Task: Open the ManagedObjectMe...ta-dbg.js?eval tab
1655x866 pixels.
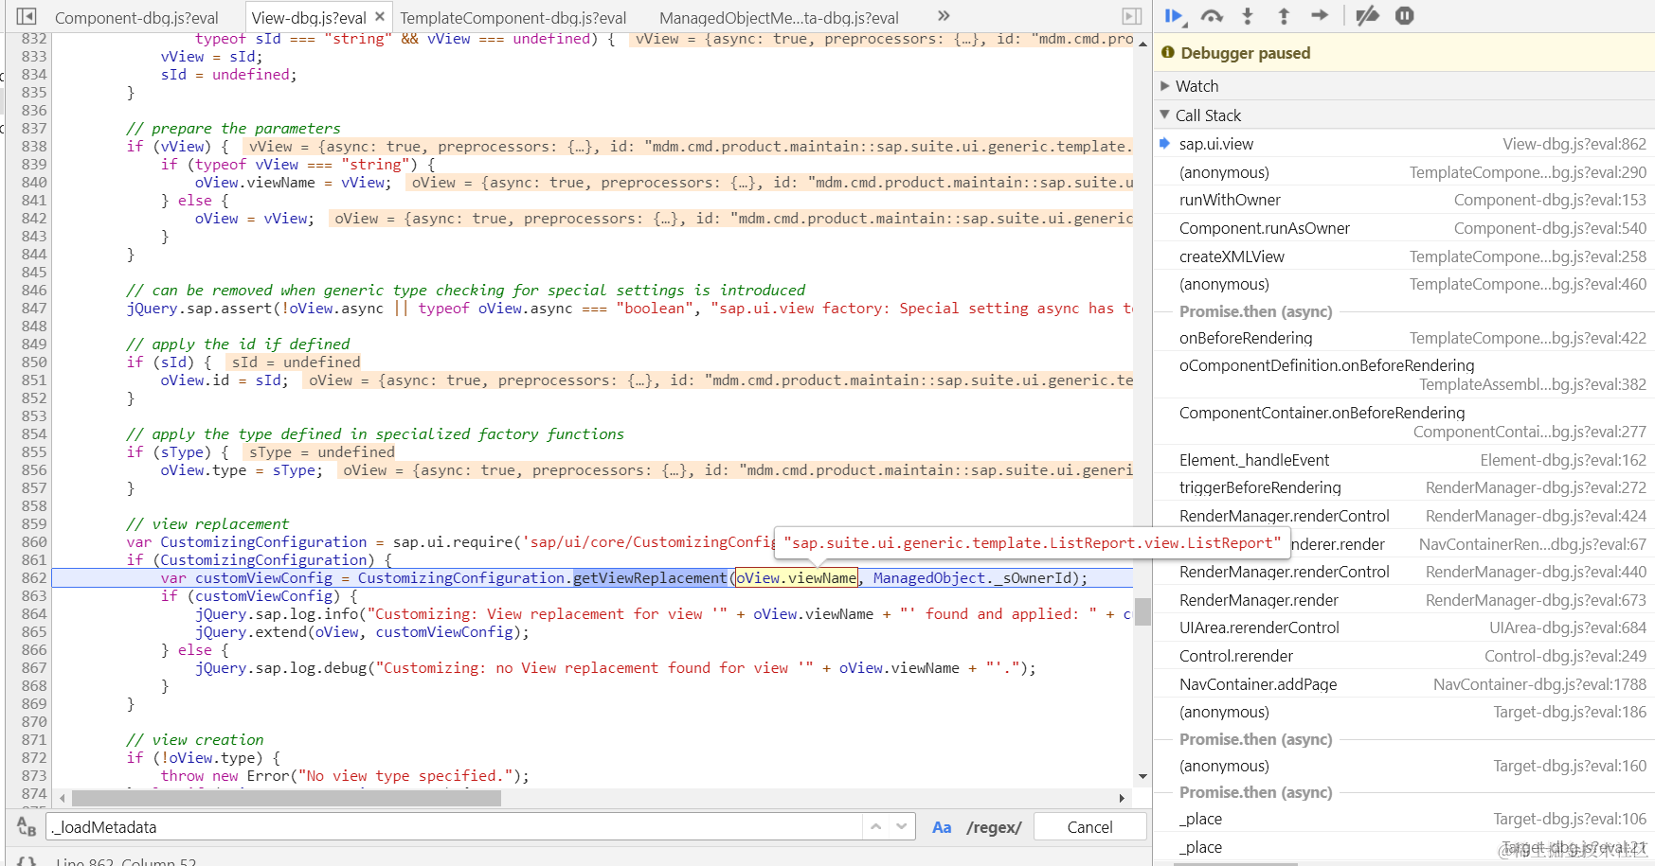Action: click(x=779, y=18)
